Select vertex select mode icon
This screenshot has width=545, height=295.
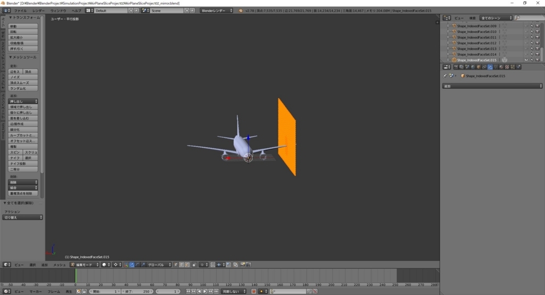(176, 265)
